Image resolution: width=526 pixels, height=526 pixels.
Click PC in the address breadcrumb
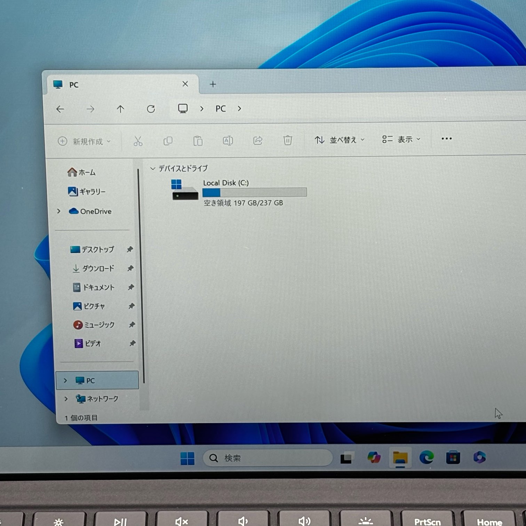(221, 109)
